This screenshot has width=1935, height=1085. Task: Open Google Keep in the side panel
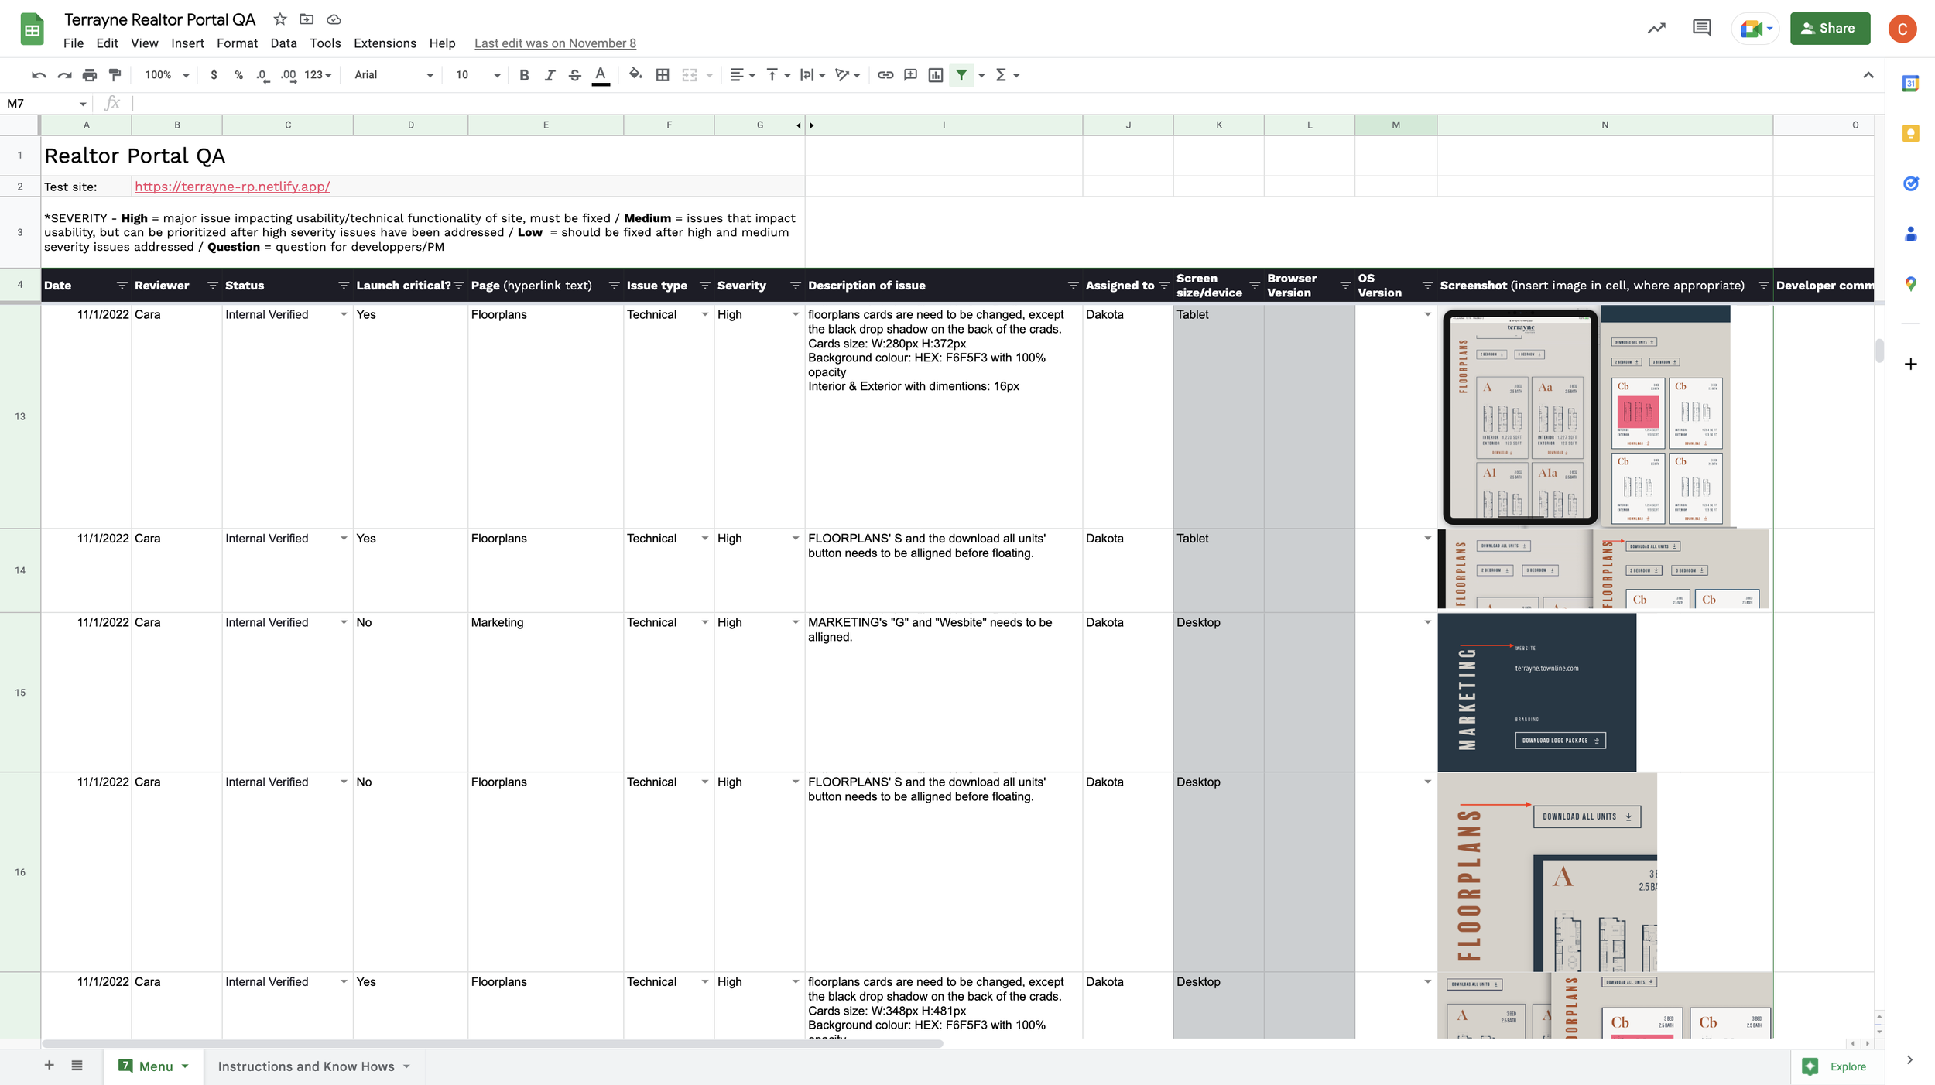(x=1910, y=134)
